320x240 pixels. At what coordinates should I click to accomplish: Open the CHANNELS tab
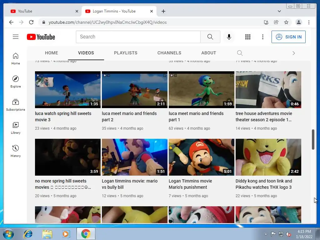pos(169,53)
